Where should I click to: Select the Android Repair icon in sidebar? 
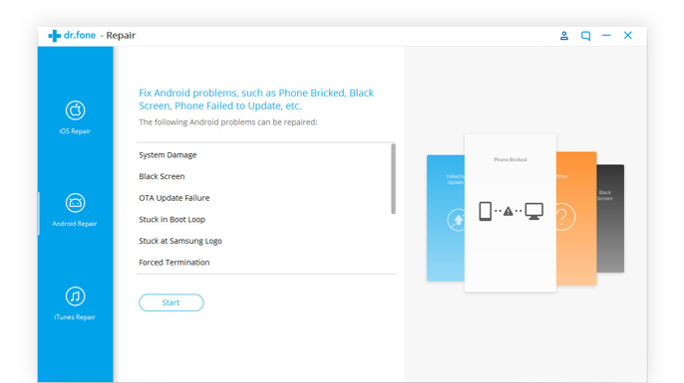tap(75, 203)
